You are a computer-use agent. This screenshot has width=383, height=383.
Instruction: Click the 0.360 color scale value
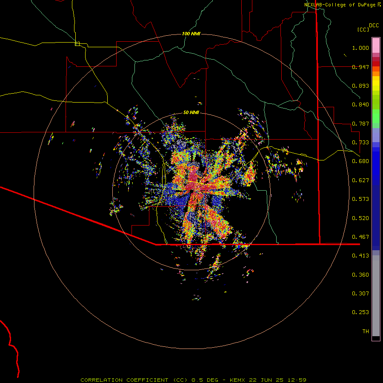coord(360,275)
